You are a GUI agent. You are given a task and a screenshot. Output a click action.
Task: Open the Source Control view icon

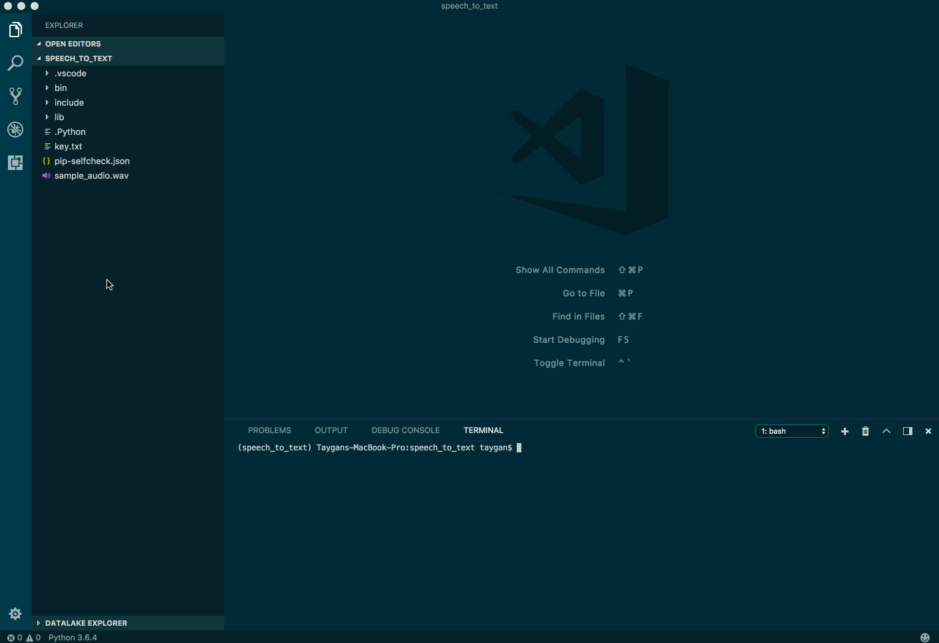coord(15,96)
